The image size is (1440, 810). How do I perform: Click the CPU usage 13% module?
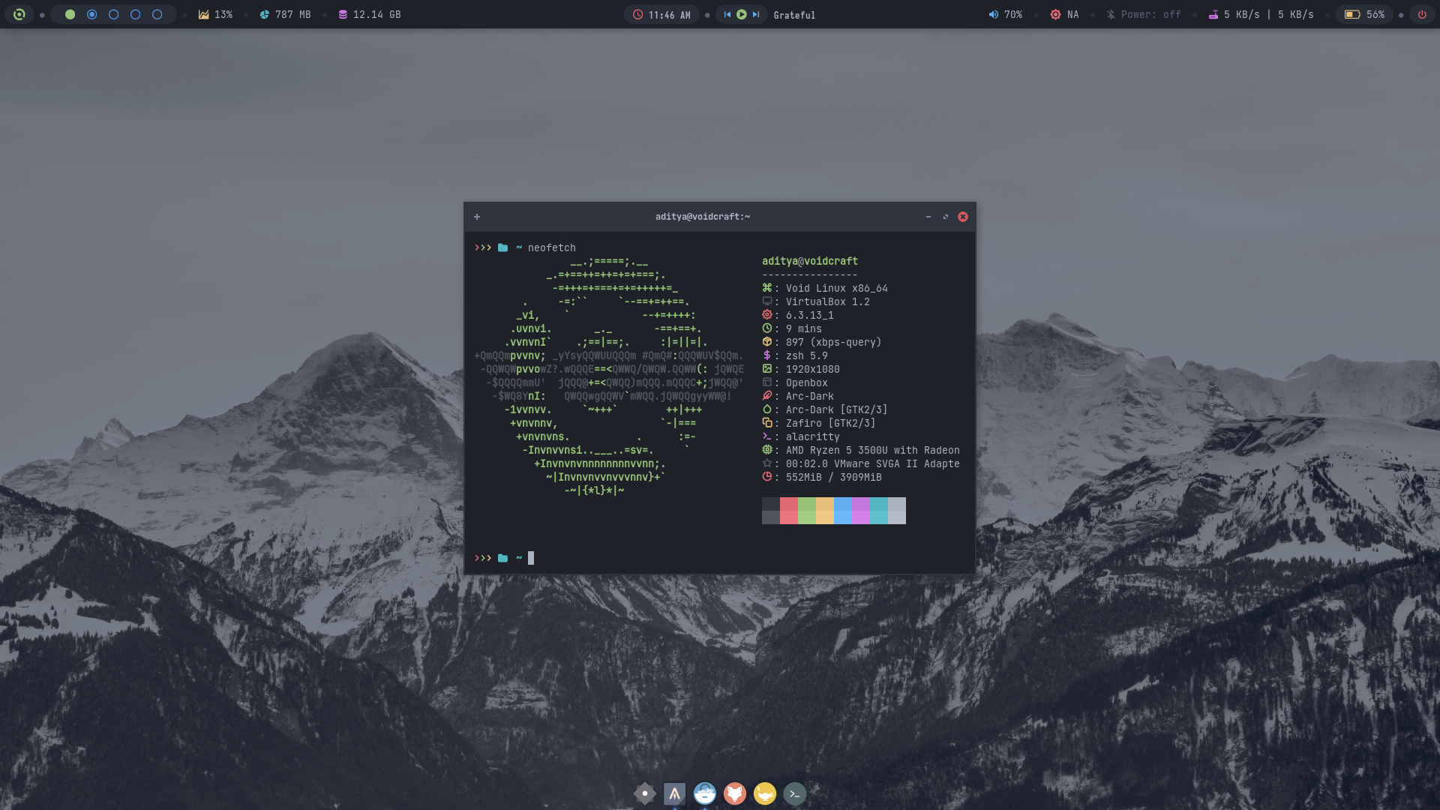(x=215, y=14)
